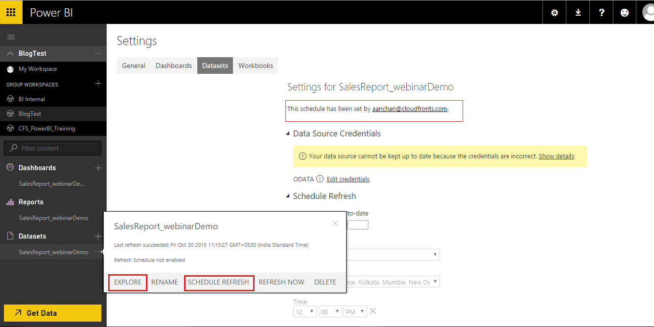This screenshot has width=654, height=327.
Task: Add a new dashboard with plus icon
Action: coord(98,168)
